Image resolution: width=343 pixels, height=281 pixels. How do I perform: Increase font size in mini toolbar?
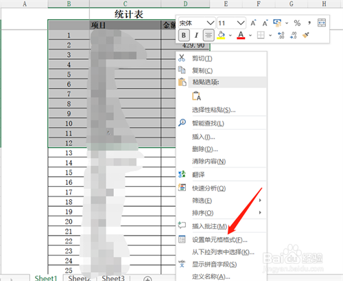point(253,23)
